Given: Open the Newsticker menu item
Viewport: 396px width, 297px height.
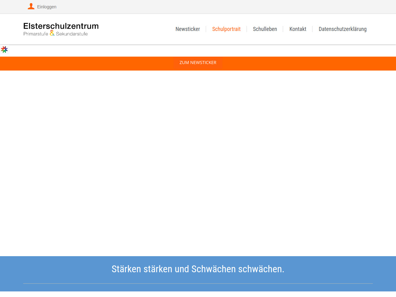Looking at the screenshot, I should point(187,29).
